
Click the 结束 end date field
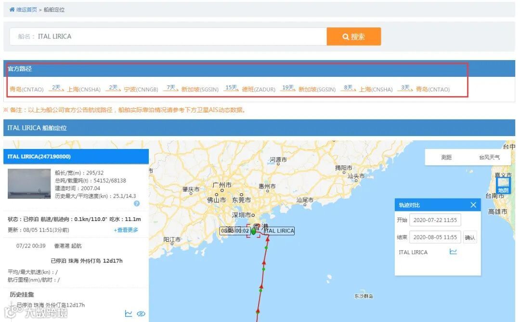pos(435,237)
